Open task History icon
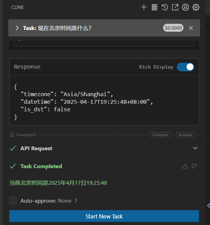 165,7
